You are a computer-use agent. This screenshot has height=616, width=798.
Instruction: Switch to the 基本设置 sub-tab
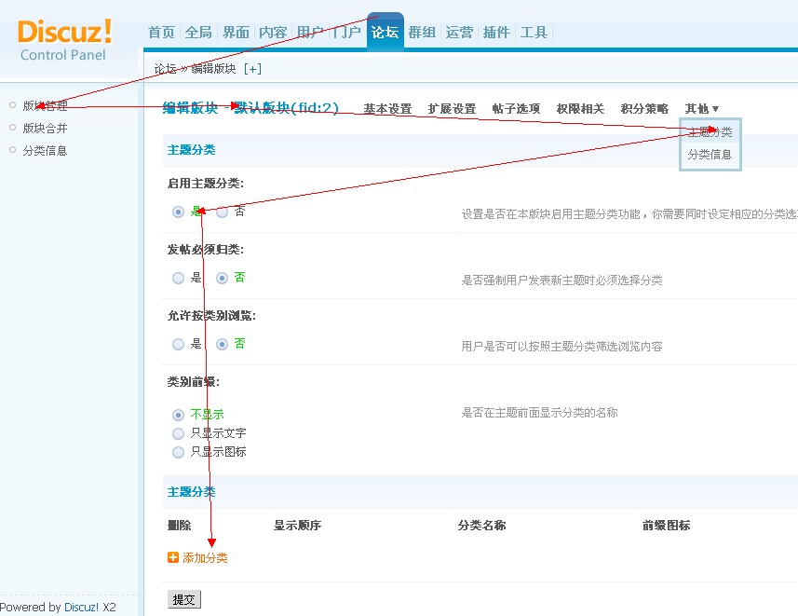pos(387,109)
